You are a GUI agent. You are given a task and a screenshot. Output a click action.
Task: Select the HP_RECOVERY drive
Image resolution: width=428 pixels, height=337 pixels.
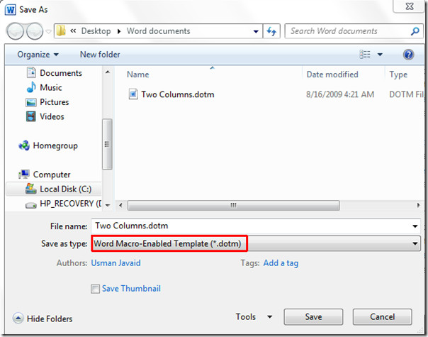pos(70,204)
